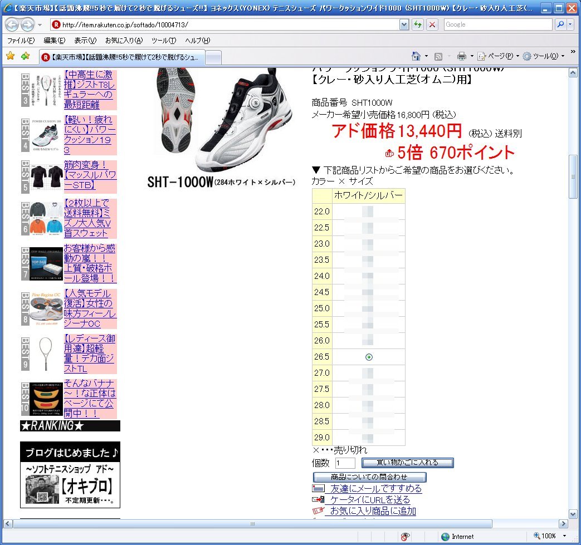Image resolution: width=581 pixels, height=545 pixels.
Task: Open the recent pages dropdown beside Forward
Action: tap(40, 25)
